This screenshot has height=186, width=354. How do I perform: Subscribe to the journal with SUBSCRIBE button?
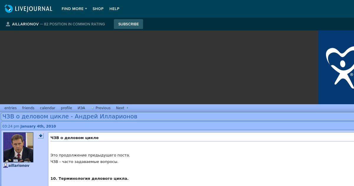[128, 24]
